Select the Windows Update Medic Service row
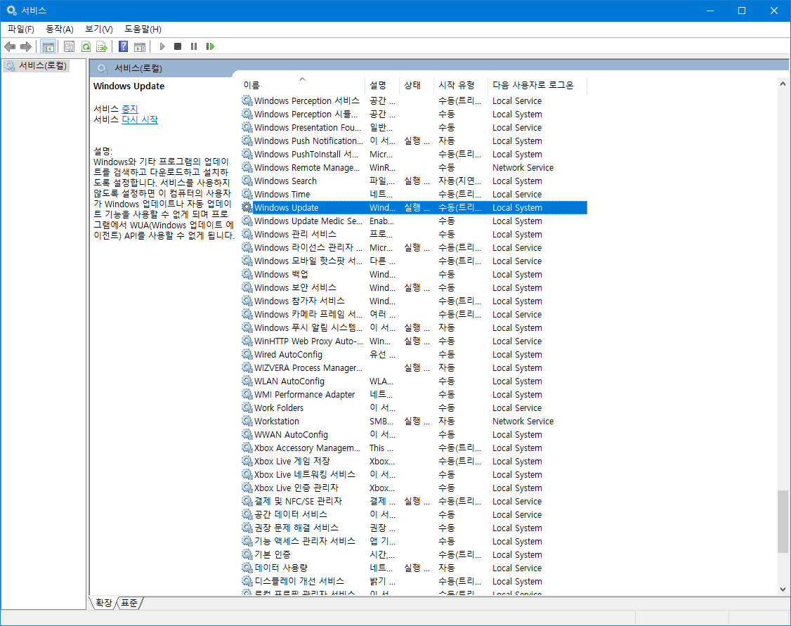This screenshot has width=791, height=626. [x=414, y=221]
